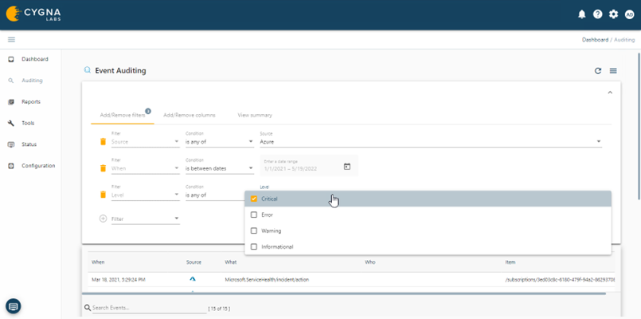
Task: Switch to View summary tab
Action: [x=255, y=116]
